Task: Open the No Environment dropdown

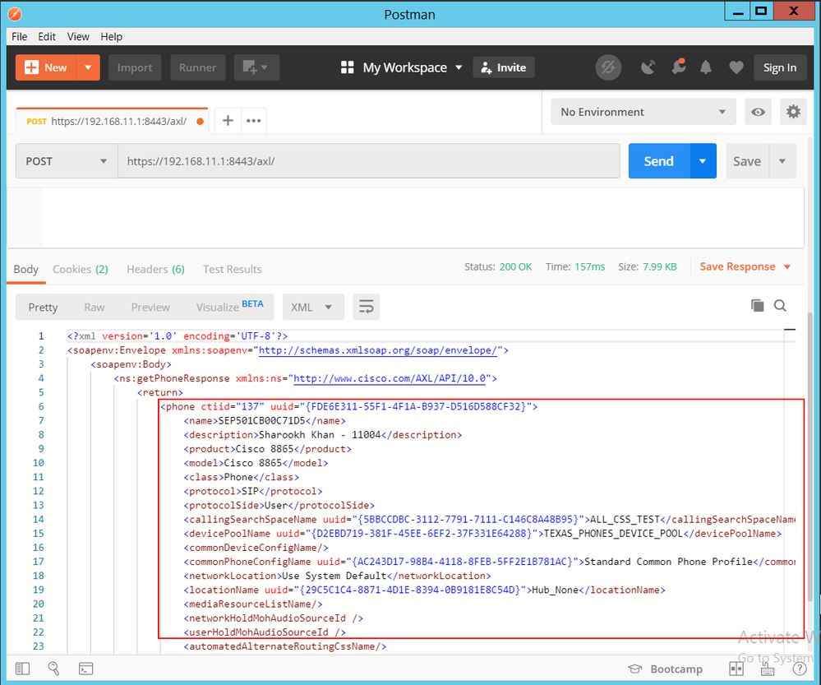Action: pyautogui.click(x=643, y=112)
